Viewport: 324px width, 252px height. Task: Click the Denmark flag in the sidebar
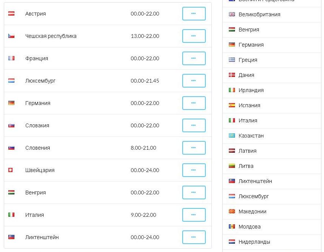232,75
